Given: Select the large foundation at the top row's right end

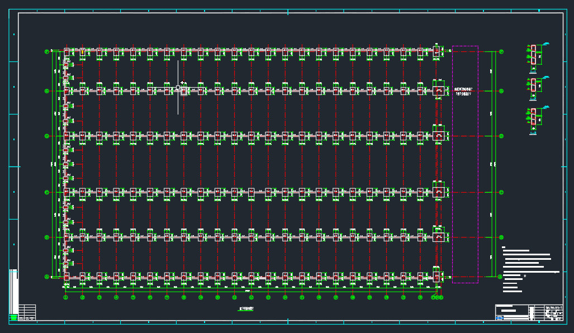Looking at the screenshot, I should [437, 51].
